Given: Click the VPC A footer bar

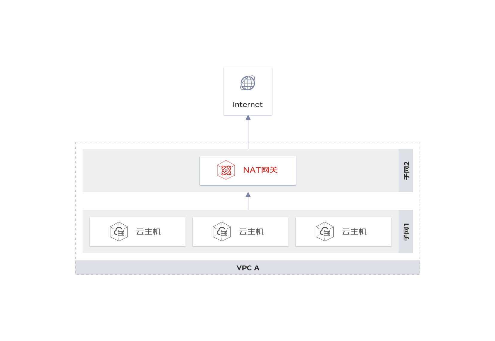Looking at the screenshot, I should coord(248,267).
